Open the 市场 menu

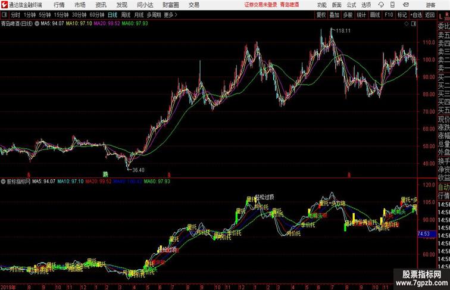(x=80, y=5)
